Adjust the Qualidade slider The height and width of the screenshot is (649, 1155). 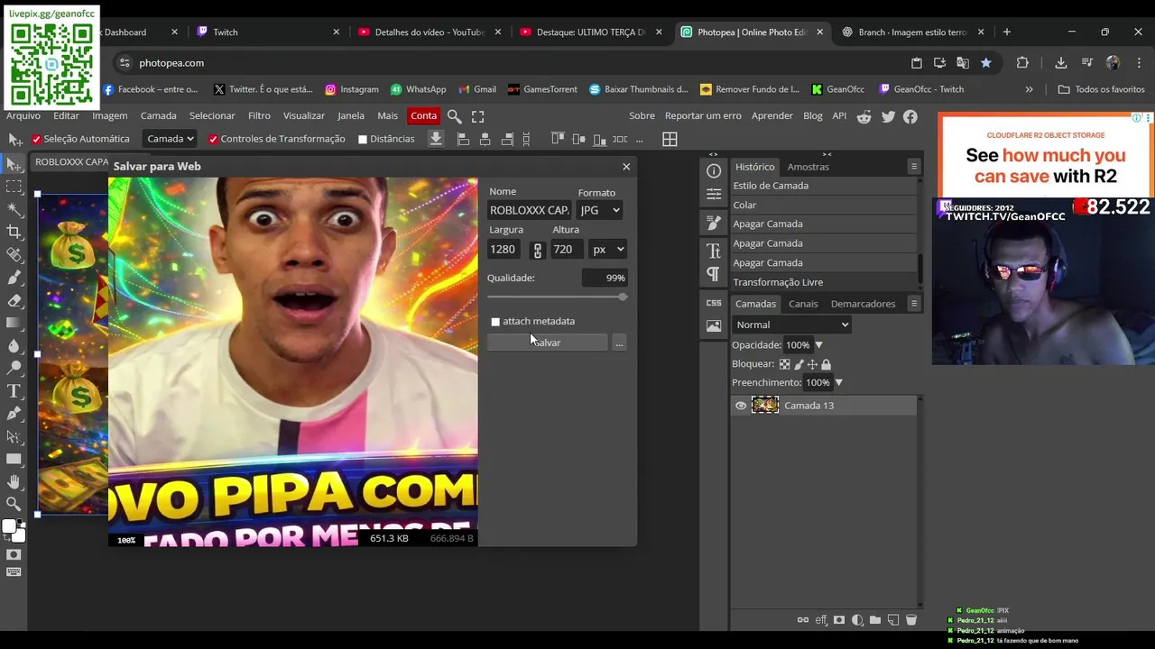click(x=557, y=297)
